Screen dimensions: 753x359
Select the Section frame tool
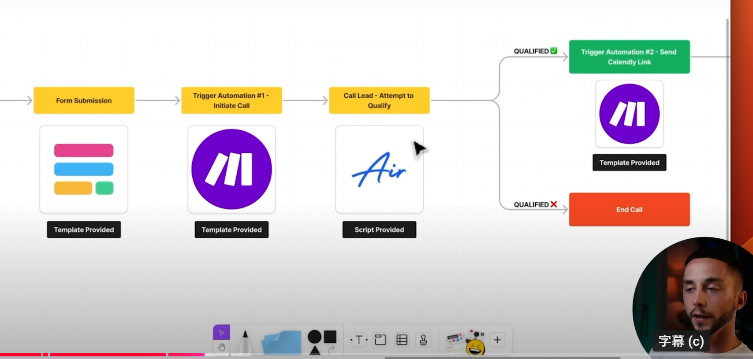(380, 340)
